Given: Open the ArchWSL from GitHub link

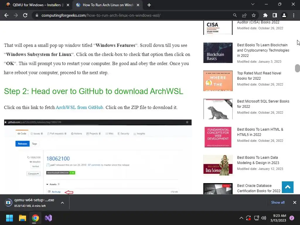Looking at the screenshot, I should [x=79, y=107].
